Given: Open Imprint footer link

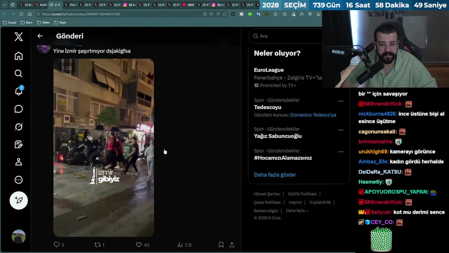Looking at the screenshot, I should point(295,202).
